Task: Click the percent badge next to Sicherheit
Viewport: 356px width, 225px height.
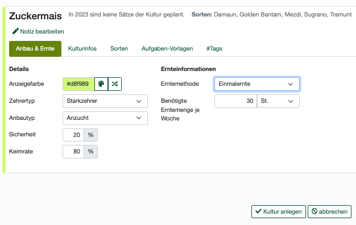Action: pyautogui.click(x=91, y=135)
